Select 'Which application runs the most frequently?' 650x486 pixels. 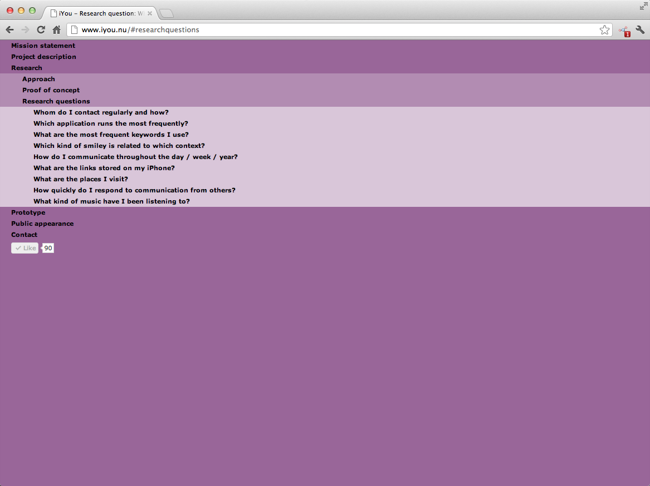[111, 123]
